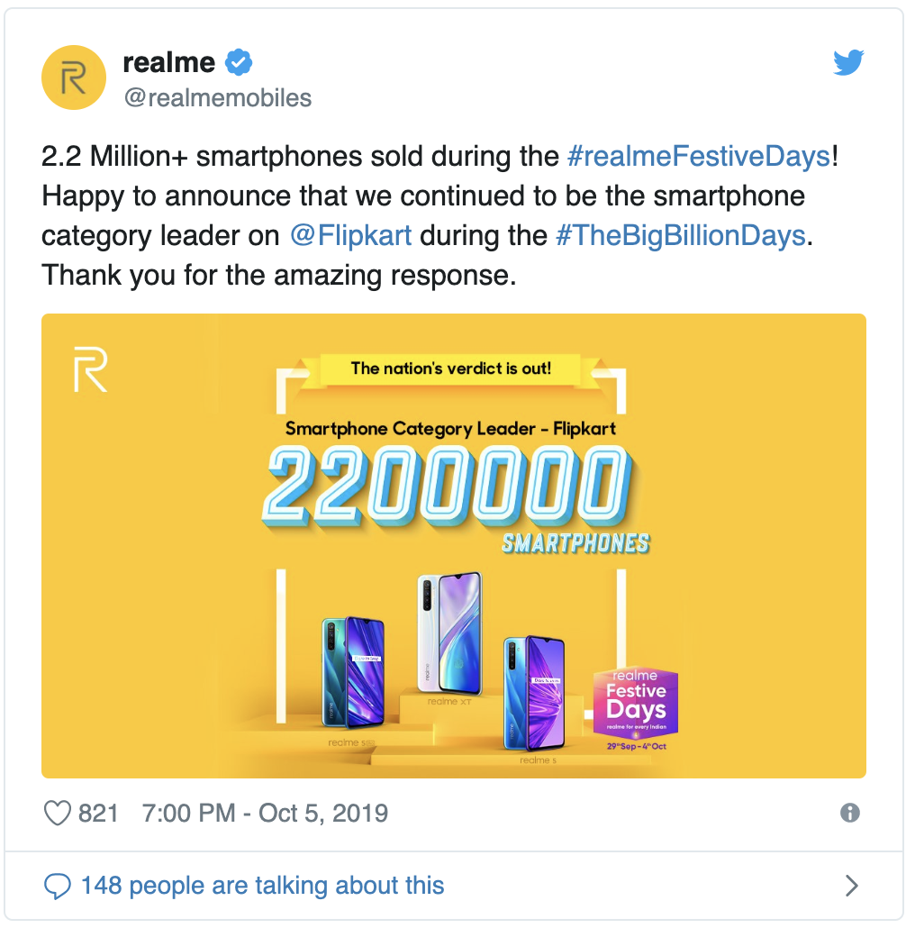
Task: Open the #TheBigBillionDays hashtag
Action: (681, 235)
